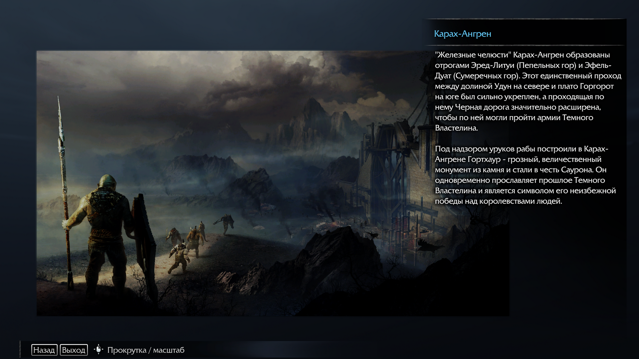Click the Эред-Литуи name in the text

pos(493,65)
